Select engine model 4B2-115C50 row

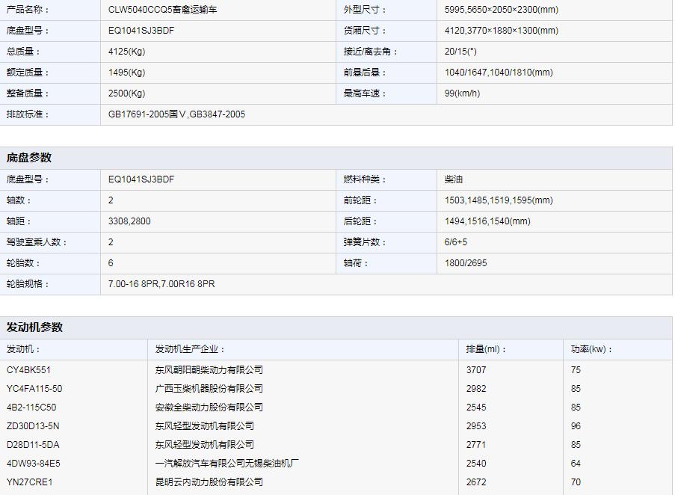point(31,408)
